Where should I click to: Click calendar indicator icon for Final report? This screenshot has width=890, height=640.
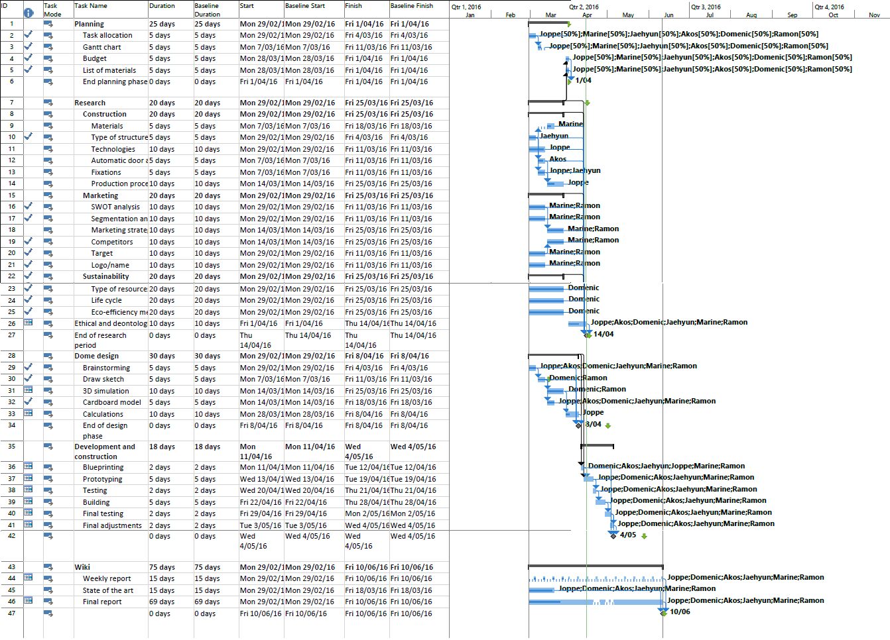pos(29,601)
